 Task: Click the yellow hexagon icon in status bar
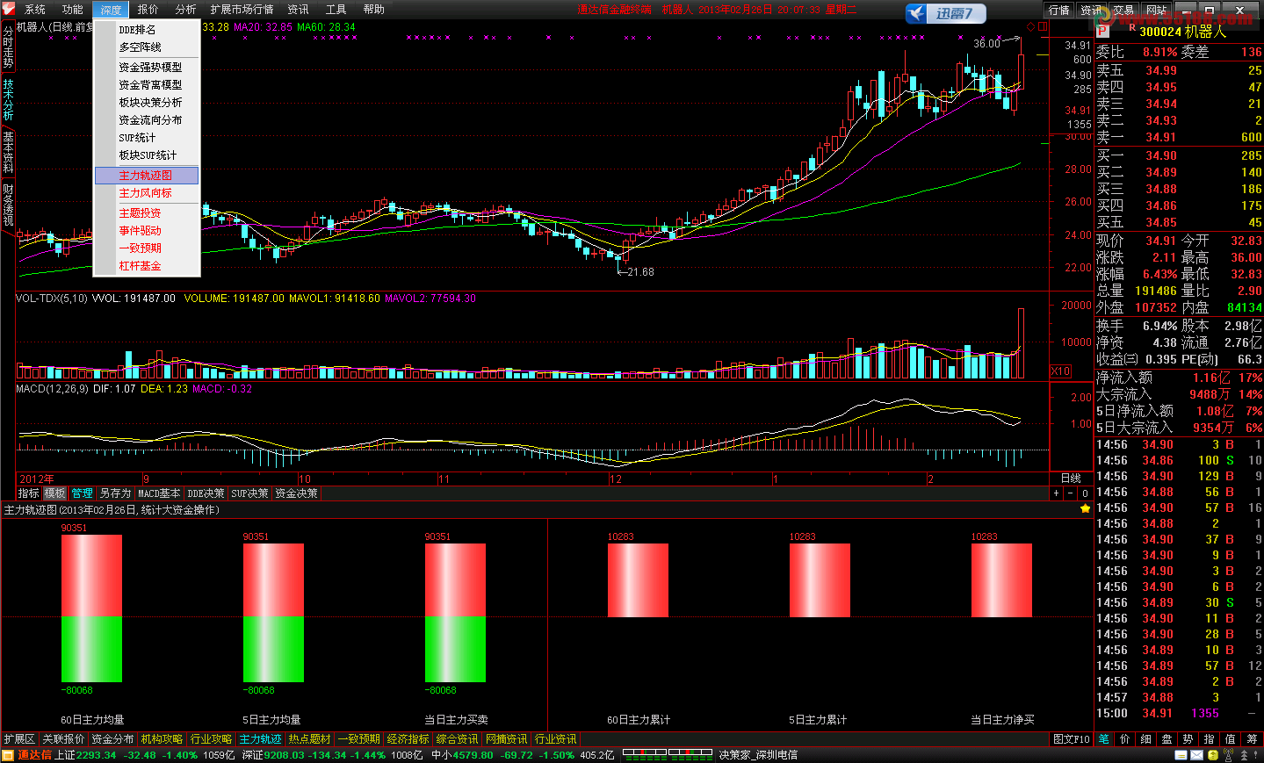point(1213,755)
